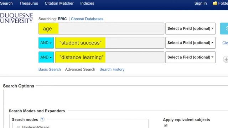Go to Indexes in navigation bar
The image size is (228, 128).
(x=87, y=3)
